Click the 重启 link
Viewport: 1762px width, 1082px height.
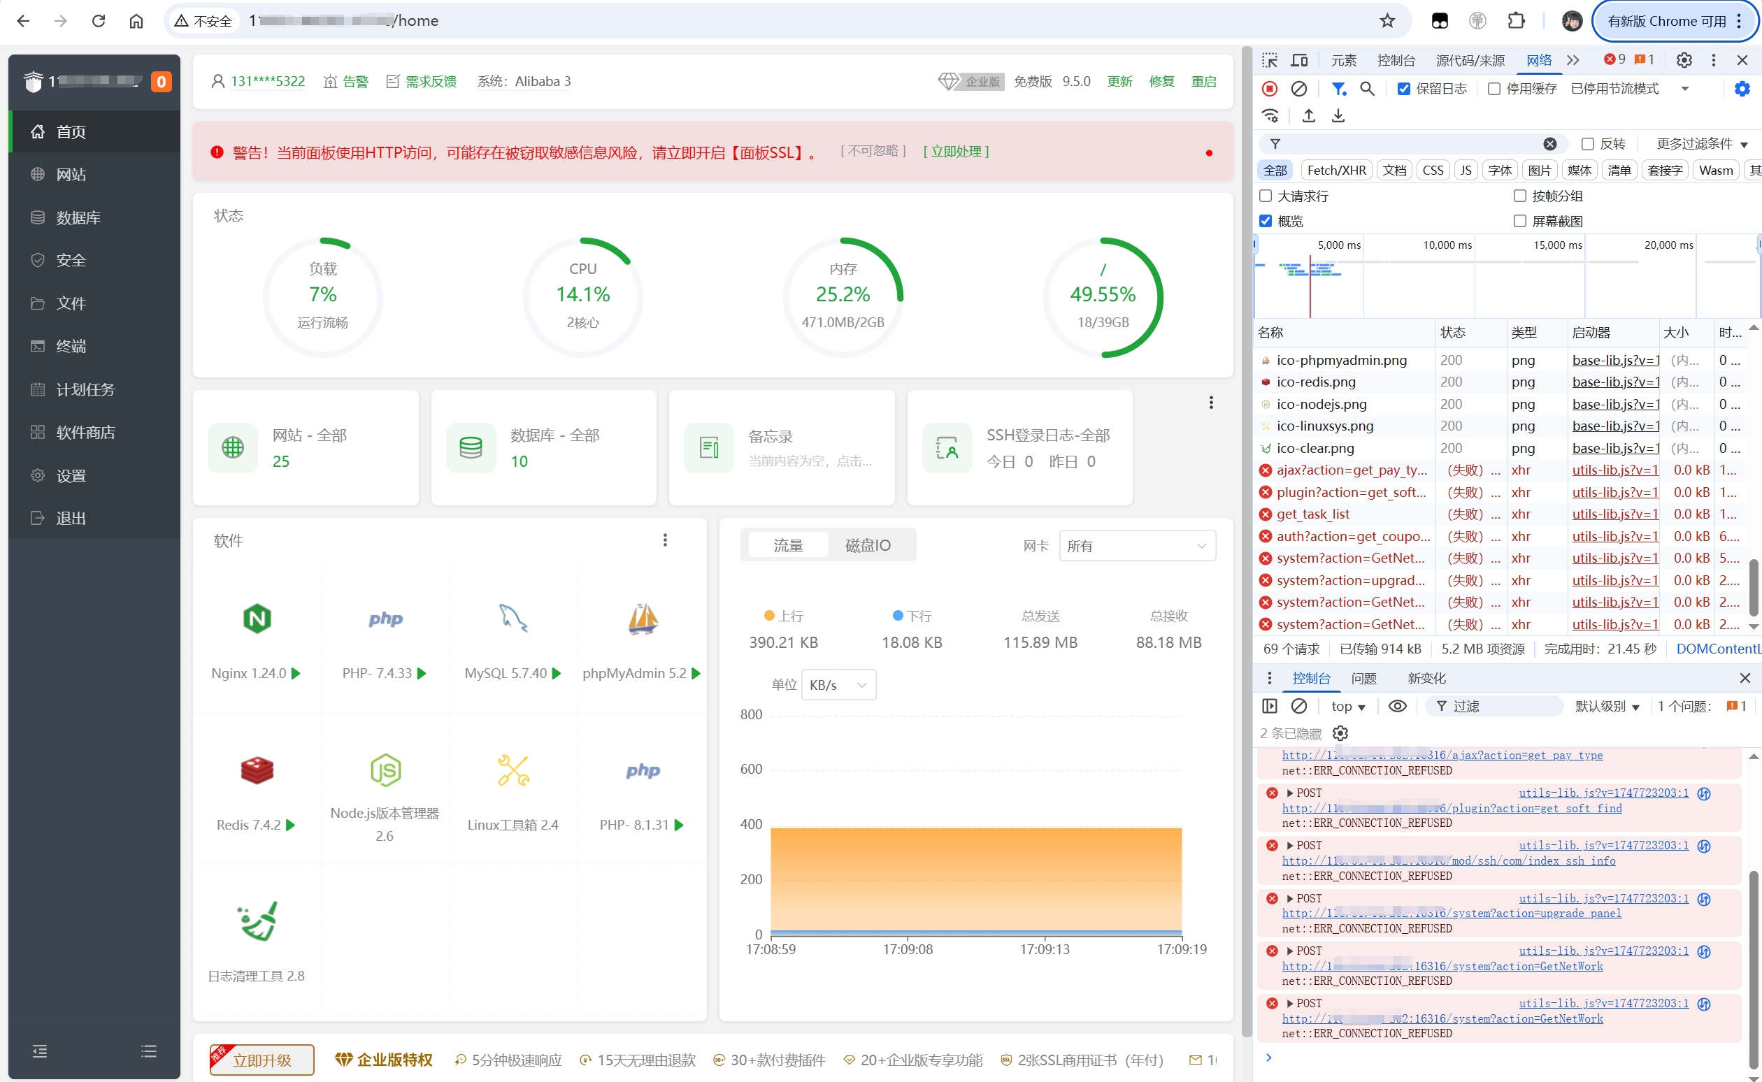(1203, 82)
